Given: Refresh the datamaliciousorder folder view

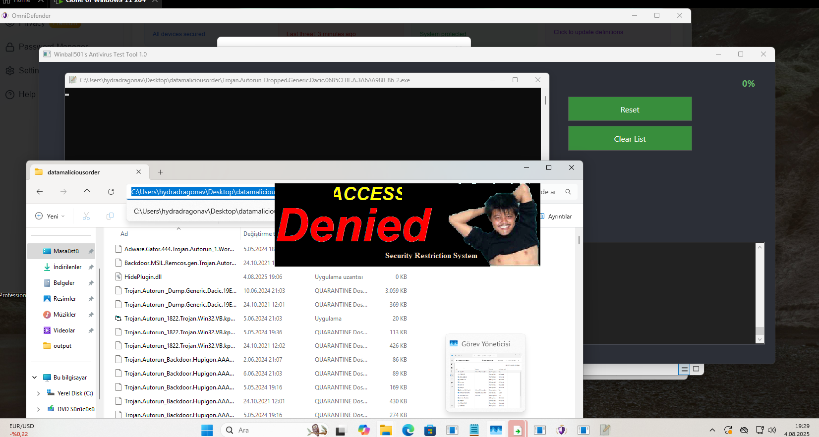Looking at the screenshot, I should coord(111,192).
